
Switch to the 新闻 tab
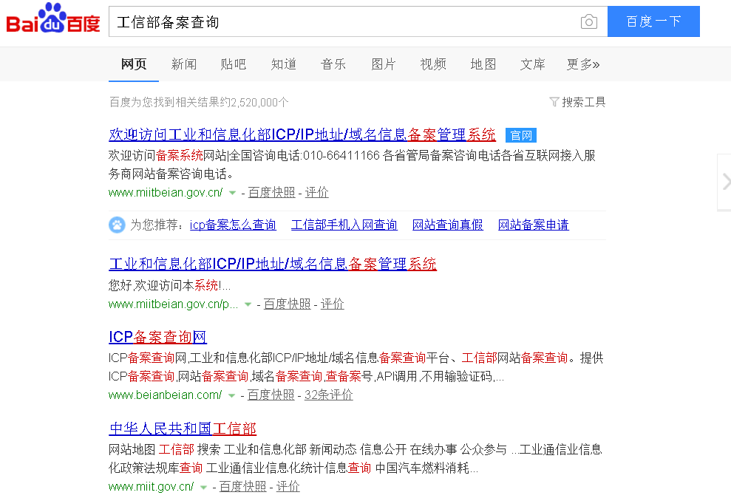coord(184,64)
